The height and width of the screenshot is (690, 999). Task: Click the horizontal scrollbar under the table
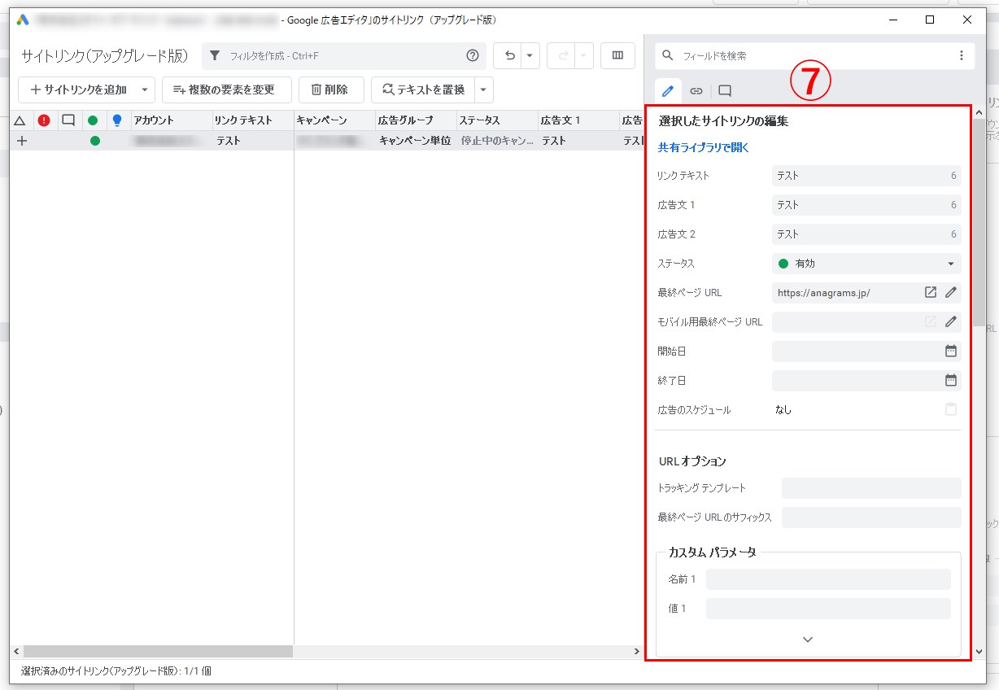159,652
